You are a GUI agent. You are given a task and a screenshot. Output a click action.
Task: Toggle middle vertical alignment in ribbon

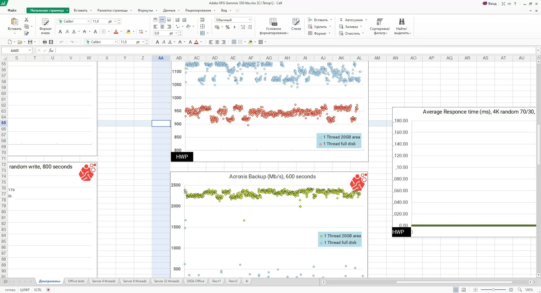tap(162, 20)
